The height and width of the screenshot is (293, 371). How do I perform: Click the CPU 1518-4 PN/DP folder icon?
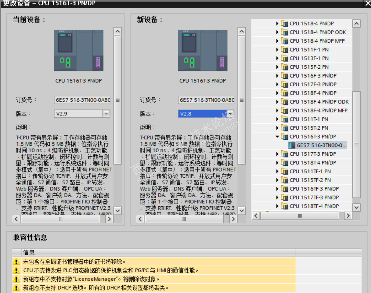[x=284, y=24]
